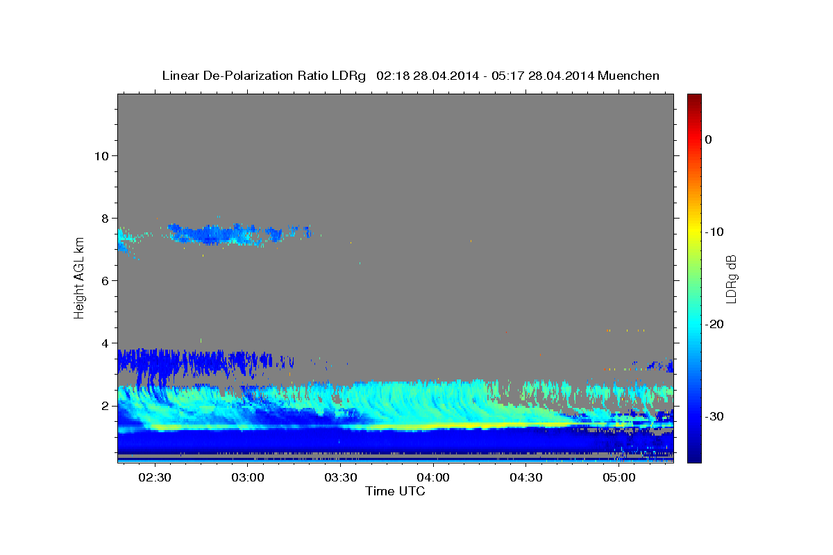This screenshot has height=555, width=833.
Task: Click the height tick label 6
Action: pyautogui.click(x=104, y=280)
